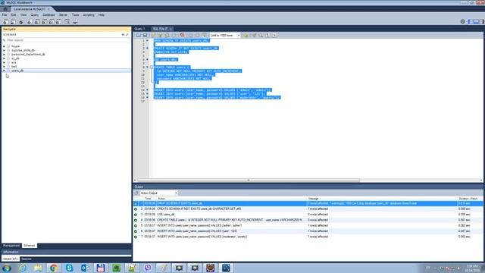Select the CREATE TABLE users output row
This screenshot has width=485, height=273.
tap(308, 220)
